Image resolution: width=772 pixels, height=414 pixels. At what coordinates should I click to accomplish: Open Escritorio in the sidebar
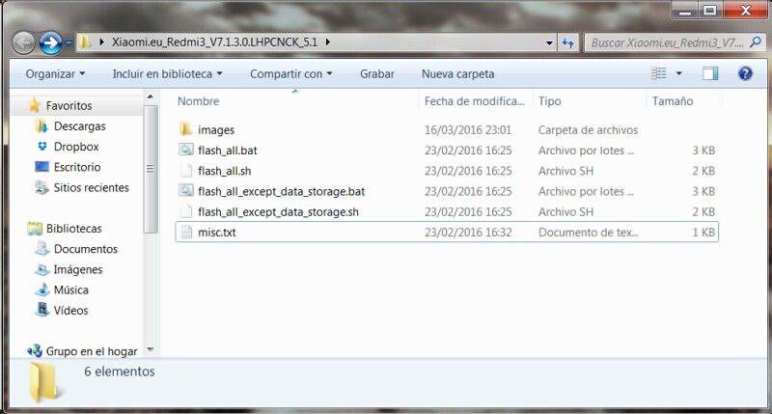point(77,167)
